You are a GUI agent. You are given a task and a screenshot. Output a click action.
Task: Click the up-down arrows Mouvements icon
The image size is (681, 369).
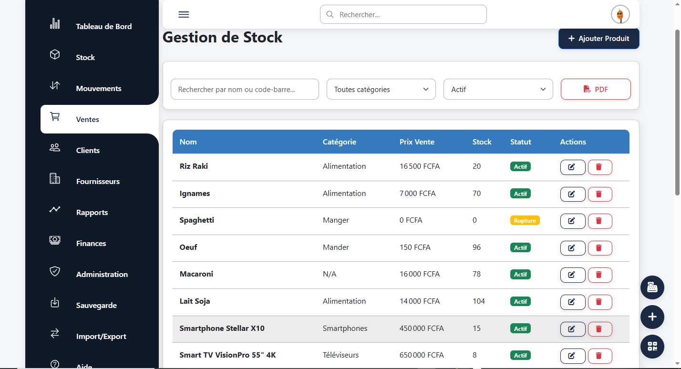55,86
